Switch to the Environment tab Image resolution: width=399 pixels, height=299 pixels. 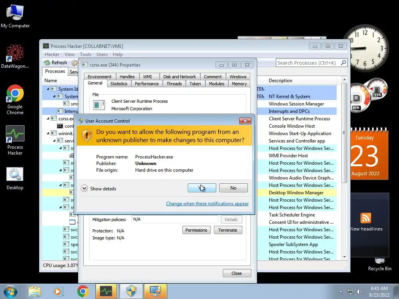pyautogui.click(x=99, y=77)
